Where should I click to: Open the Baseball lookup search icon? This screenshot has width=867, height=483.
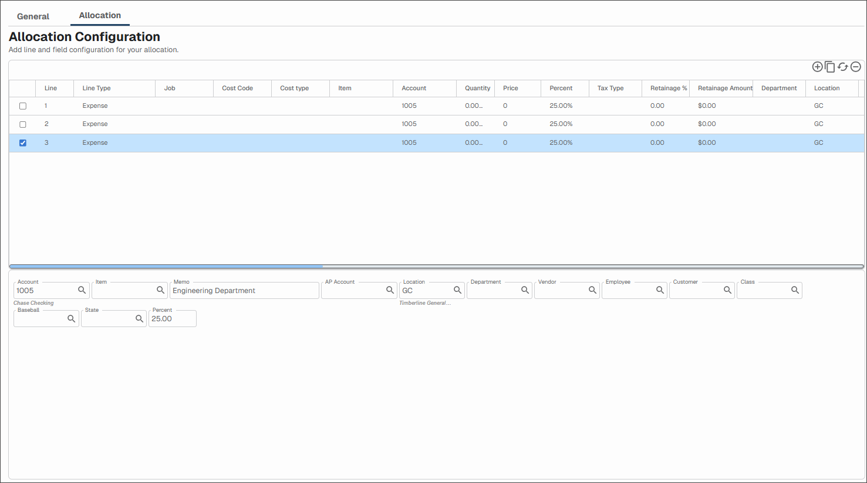coord(71,319)
